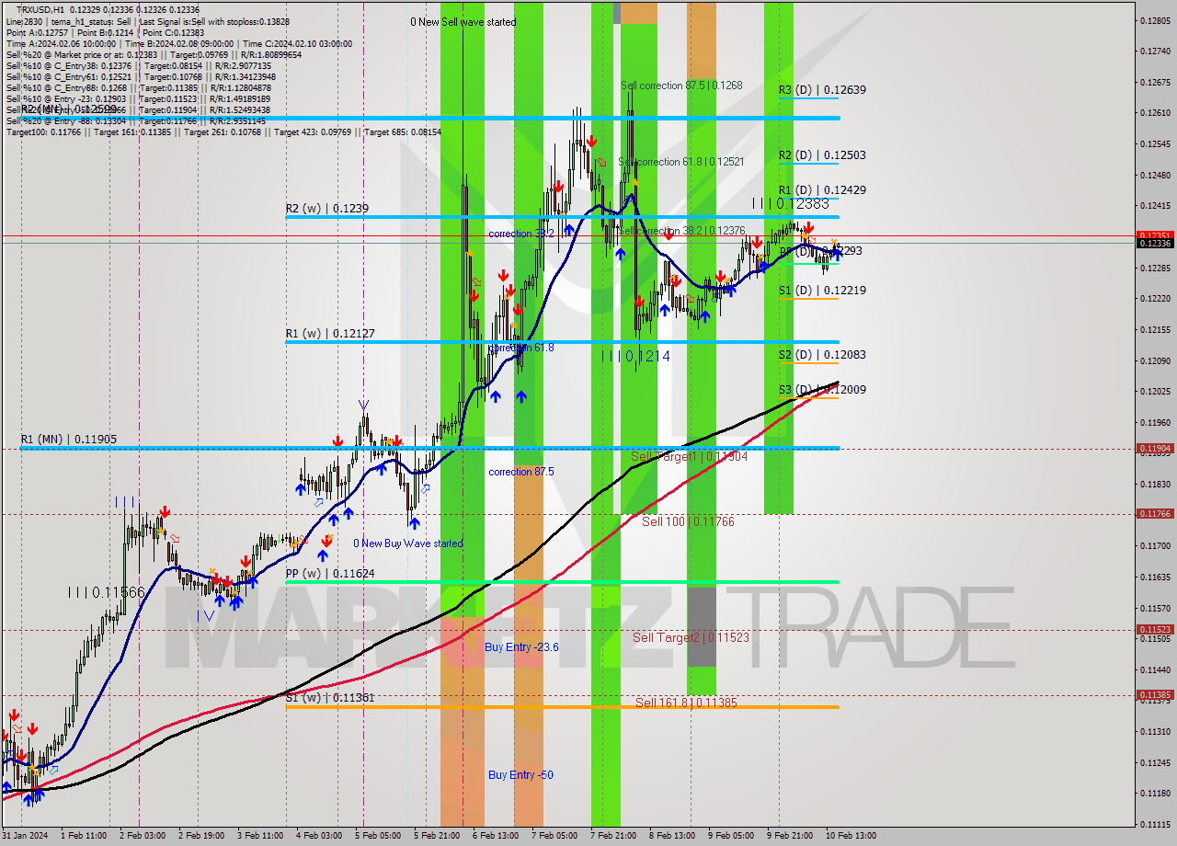The width and height of the screenshot is (1177, 846).
Task: Click the '4 Feb 03:00' time axis label
Action: point(318,836)
